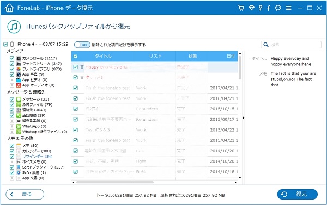Sort by the リスト column header
The width and height of the screenshot is (327, 205).
point(155,56)
